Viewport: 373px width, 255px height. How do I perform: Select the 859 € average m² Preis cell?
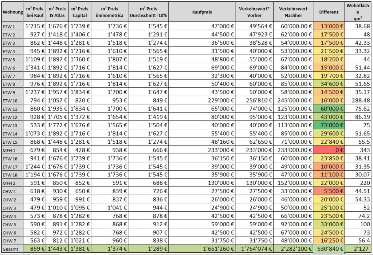tap(35, 249)
